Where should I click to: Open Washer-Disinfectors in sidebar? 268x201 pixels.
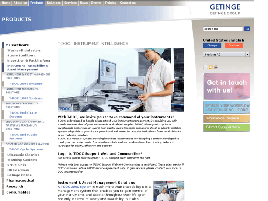click(24, 50)
